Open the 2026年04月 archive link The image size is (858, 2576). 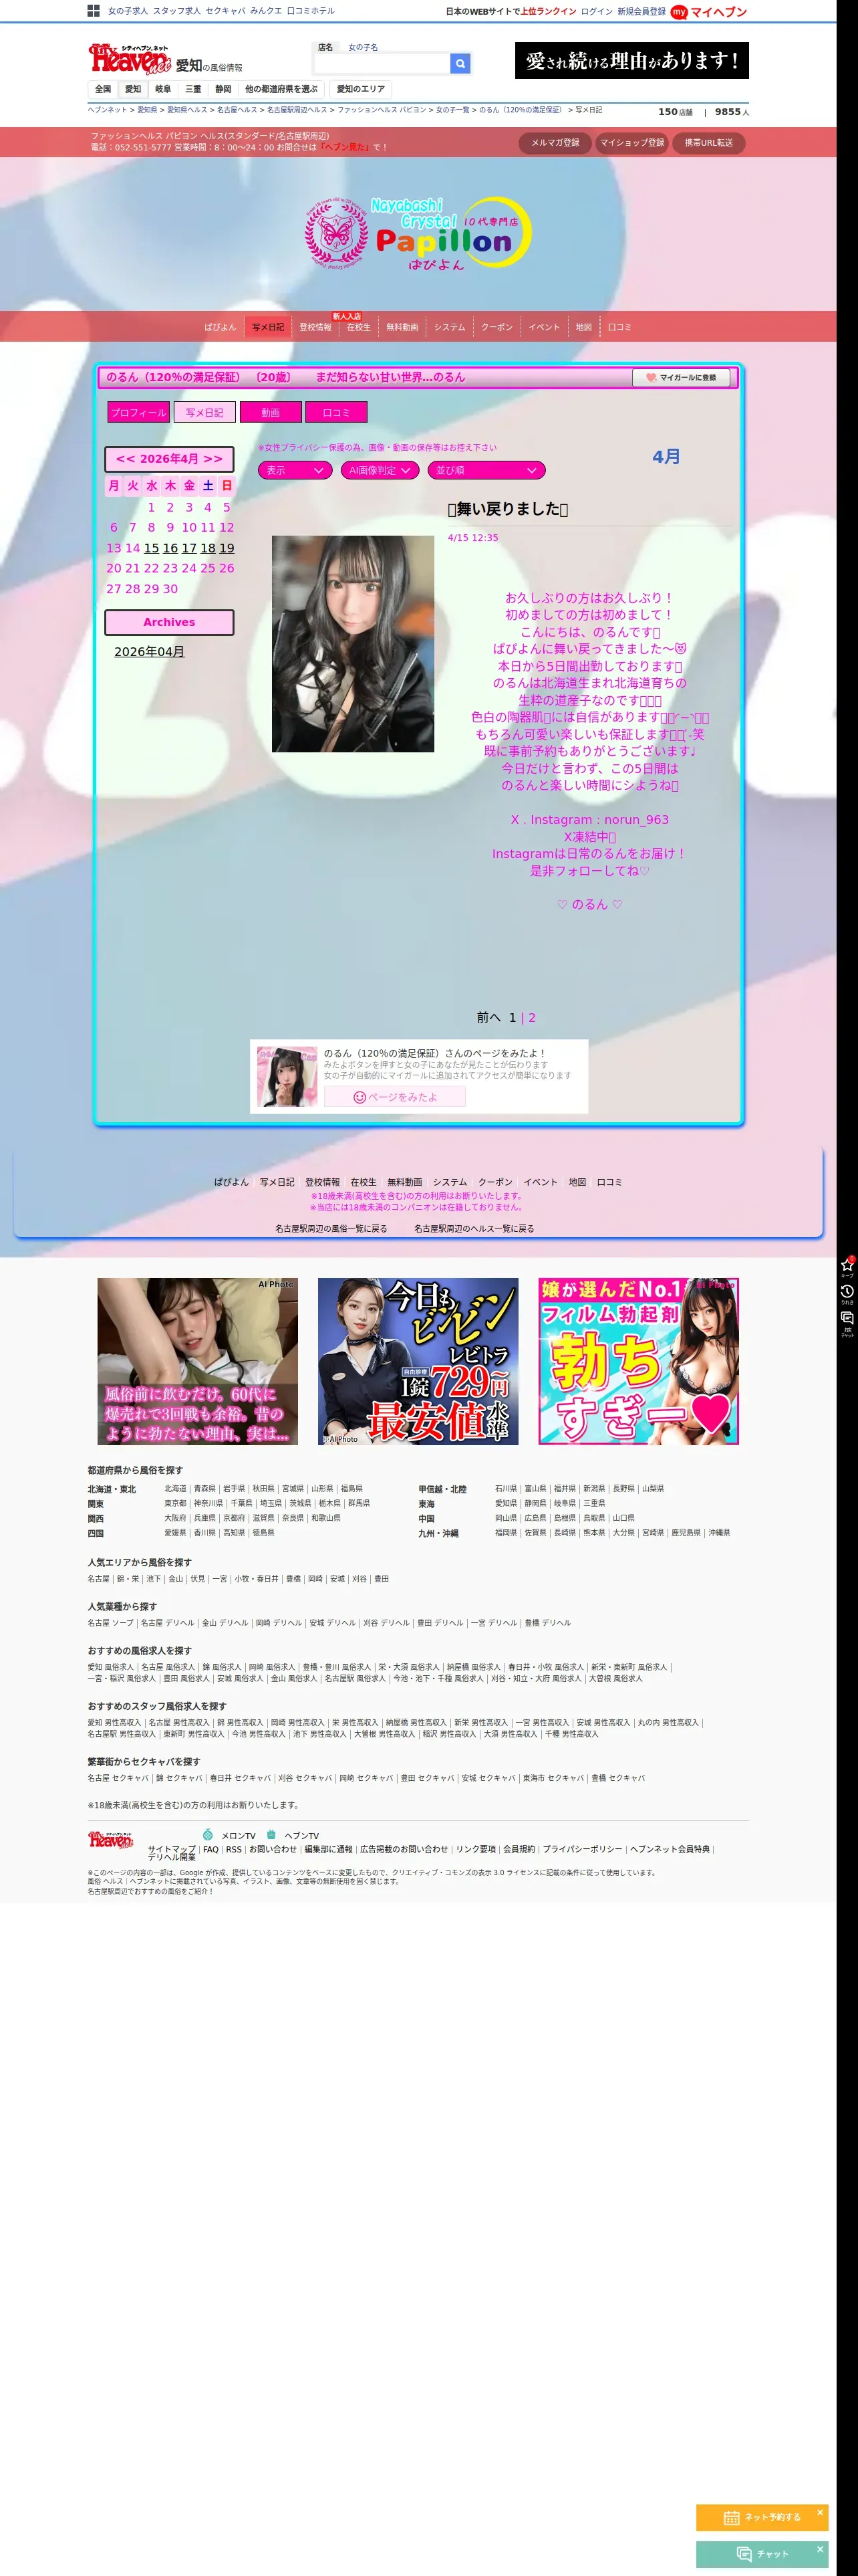(x=149, y=652)
